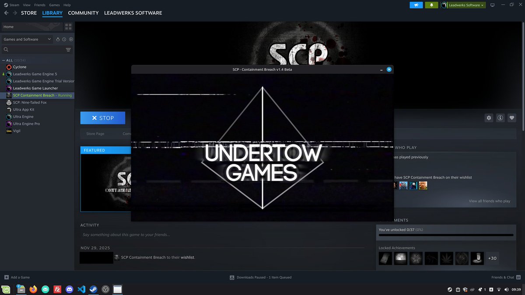525x295 pixels.
Task: Collapse the ALL (10/34) games group
Action: pyautogui.click(x=3, y=60)
